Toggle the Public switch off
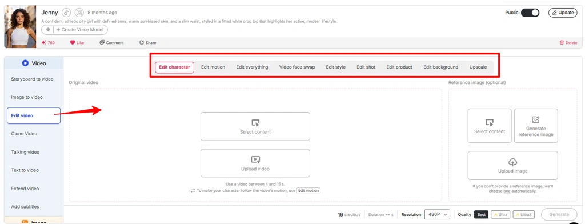This screenshot has height=224, width=585. click(x=530, y=13)
